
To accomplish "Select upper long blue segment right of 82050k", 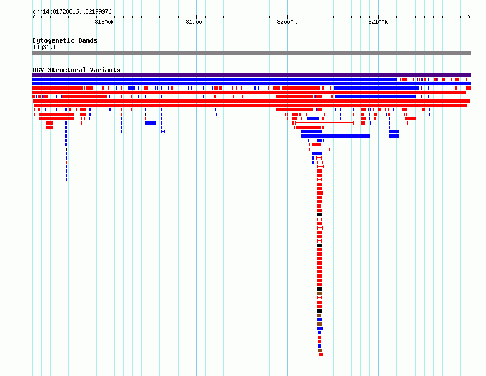I will click(x=376, y=88).
